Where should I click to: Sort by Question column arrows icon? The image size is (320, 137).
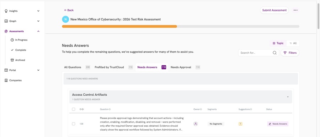[110, 109]
